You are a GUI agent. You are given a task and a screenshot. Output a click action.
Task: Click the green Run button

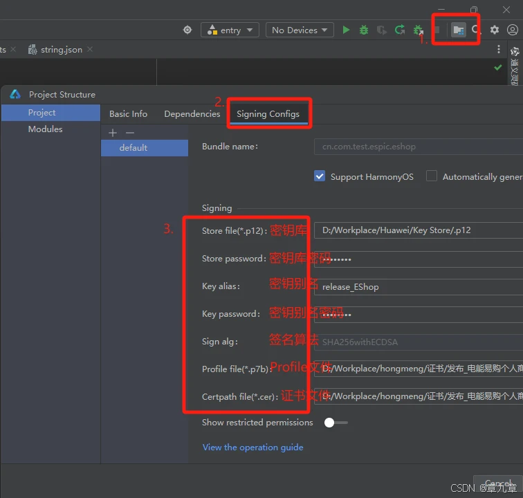(x=346, y=30)
